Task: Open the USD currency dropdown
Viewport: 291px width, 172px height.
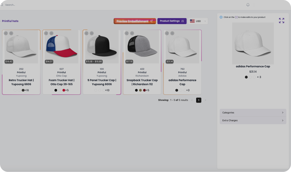Action: pyautogui.click(x=198, y=21)
